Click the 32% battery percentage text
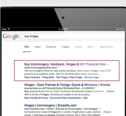 click(118, 29)
